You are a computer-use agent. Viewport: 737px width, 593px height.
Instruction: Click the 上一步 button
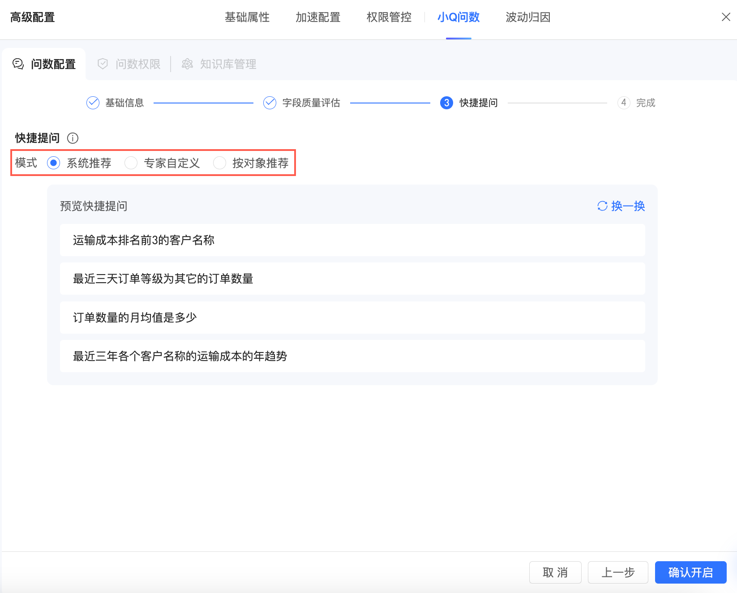click(618, 572)
